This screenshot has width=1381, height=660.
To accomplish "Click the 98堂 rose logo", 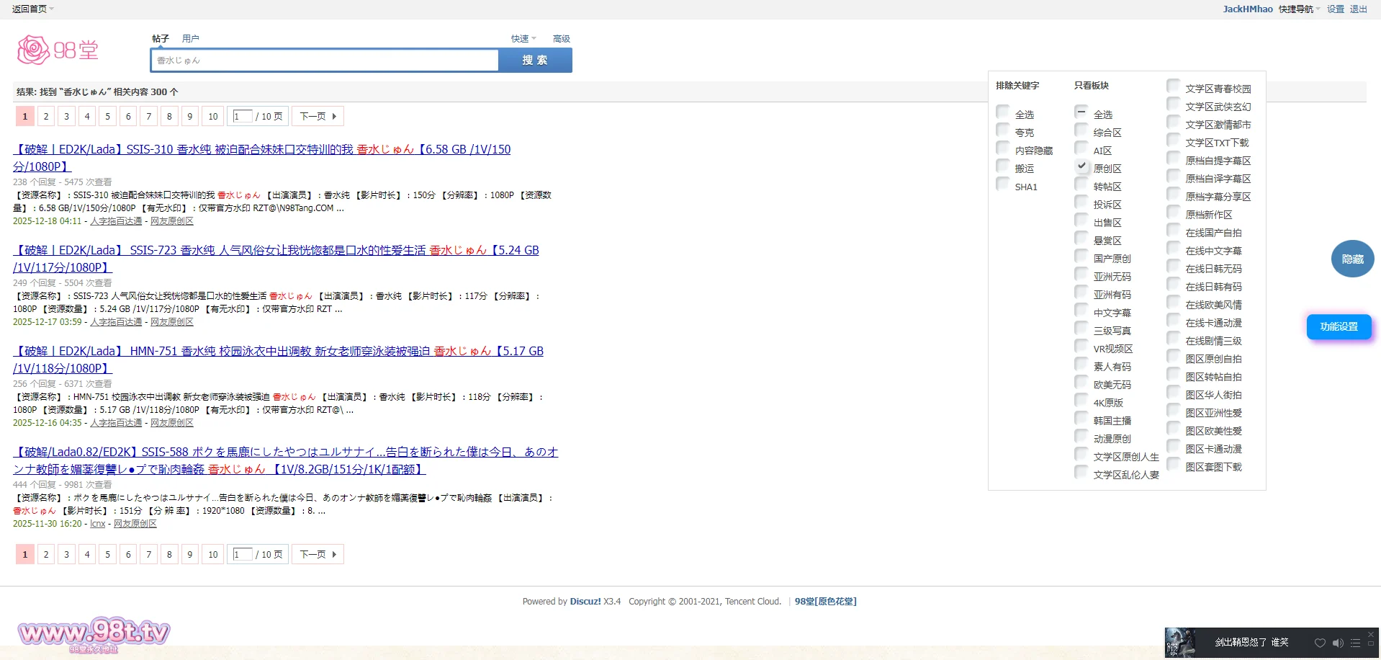I will point(57,50).
